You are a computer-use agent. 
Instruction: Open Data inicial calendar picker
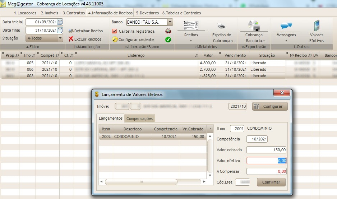point(60,22)
